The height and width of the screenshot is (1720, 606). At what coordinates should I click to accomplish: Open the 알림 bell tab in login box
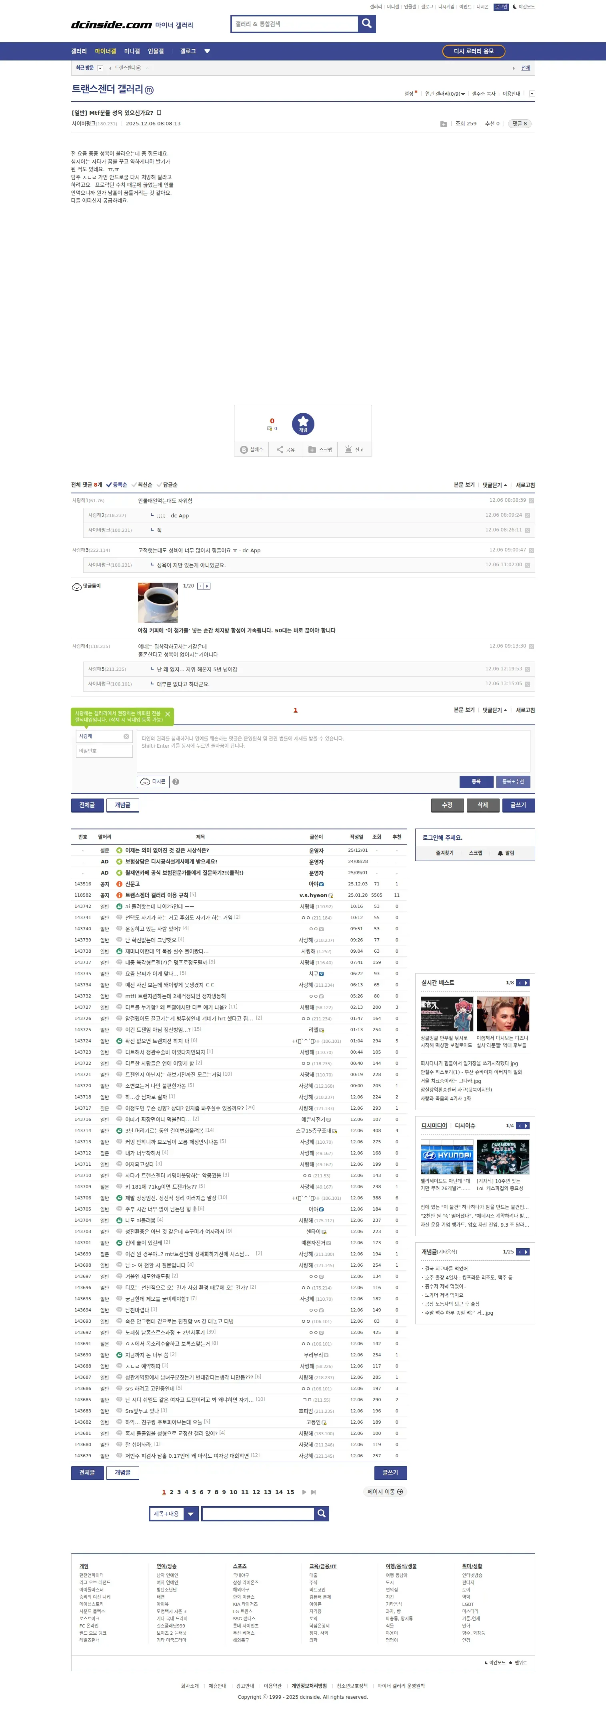pos(506,853)
